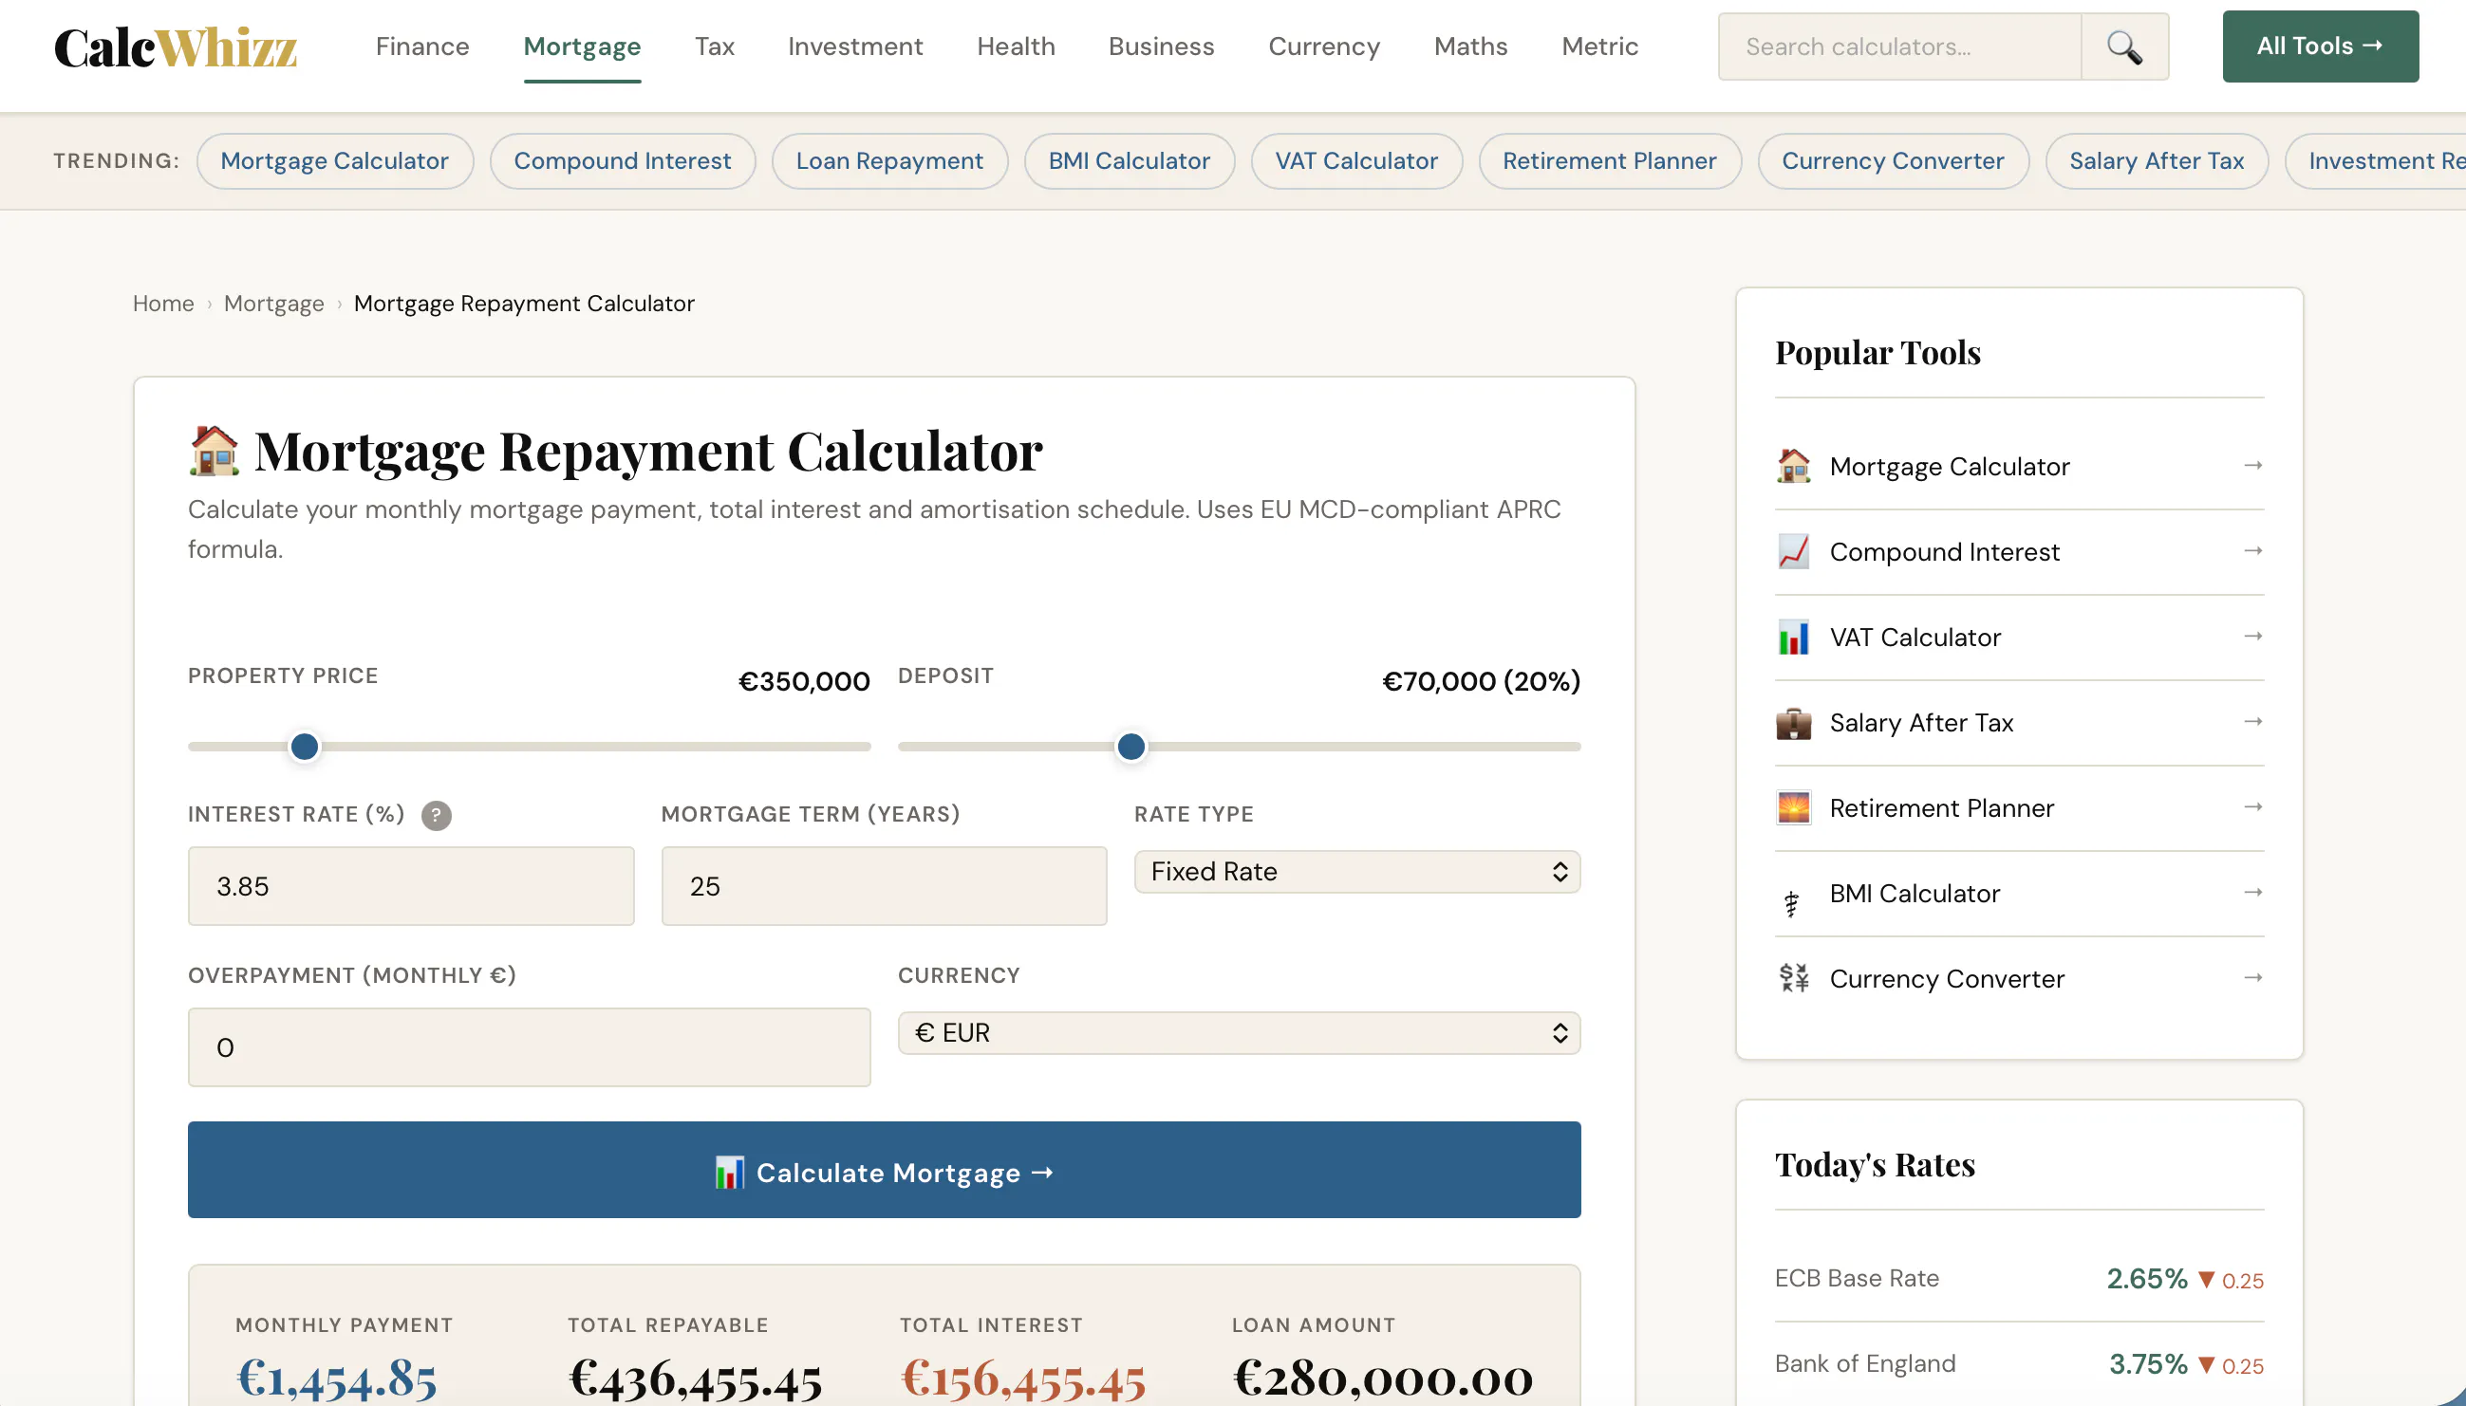Select the trending Currency Converter chip
This screenshot has width=2466, height=1406.
(x=1893, y=160)
